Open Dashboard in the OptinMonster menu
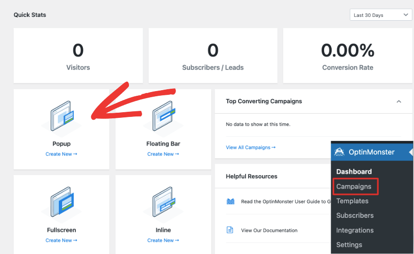The image size is (414, 254). coord(354,171)
